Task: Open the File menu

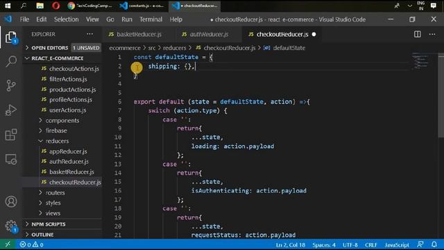Action: point(24,19)
